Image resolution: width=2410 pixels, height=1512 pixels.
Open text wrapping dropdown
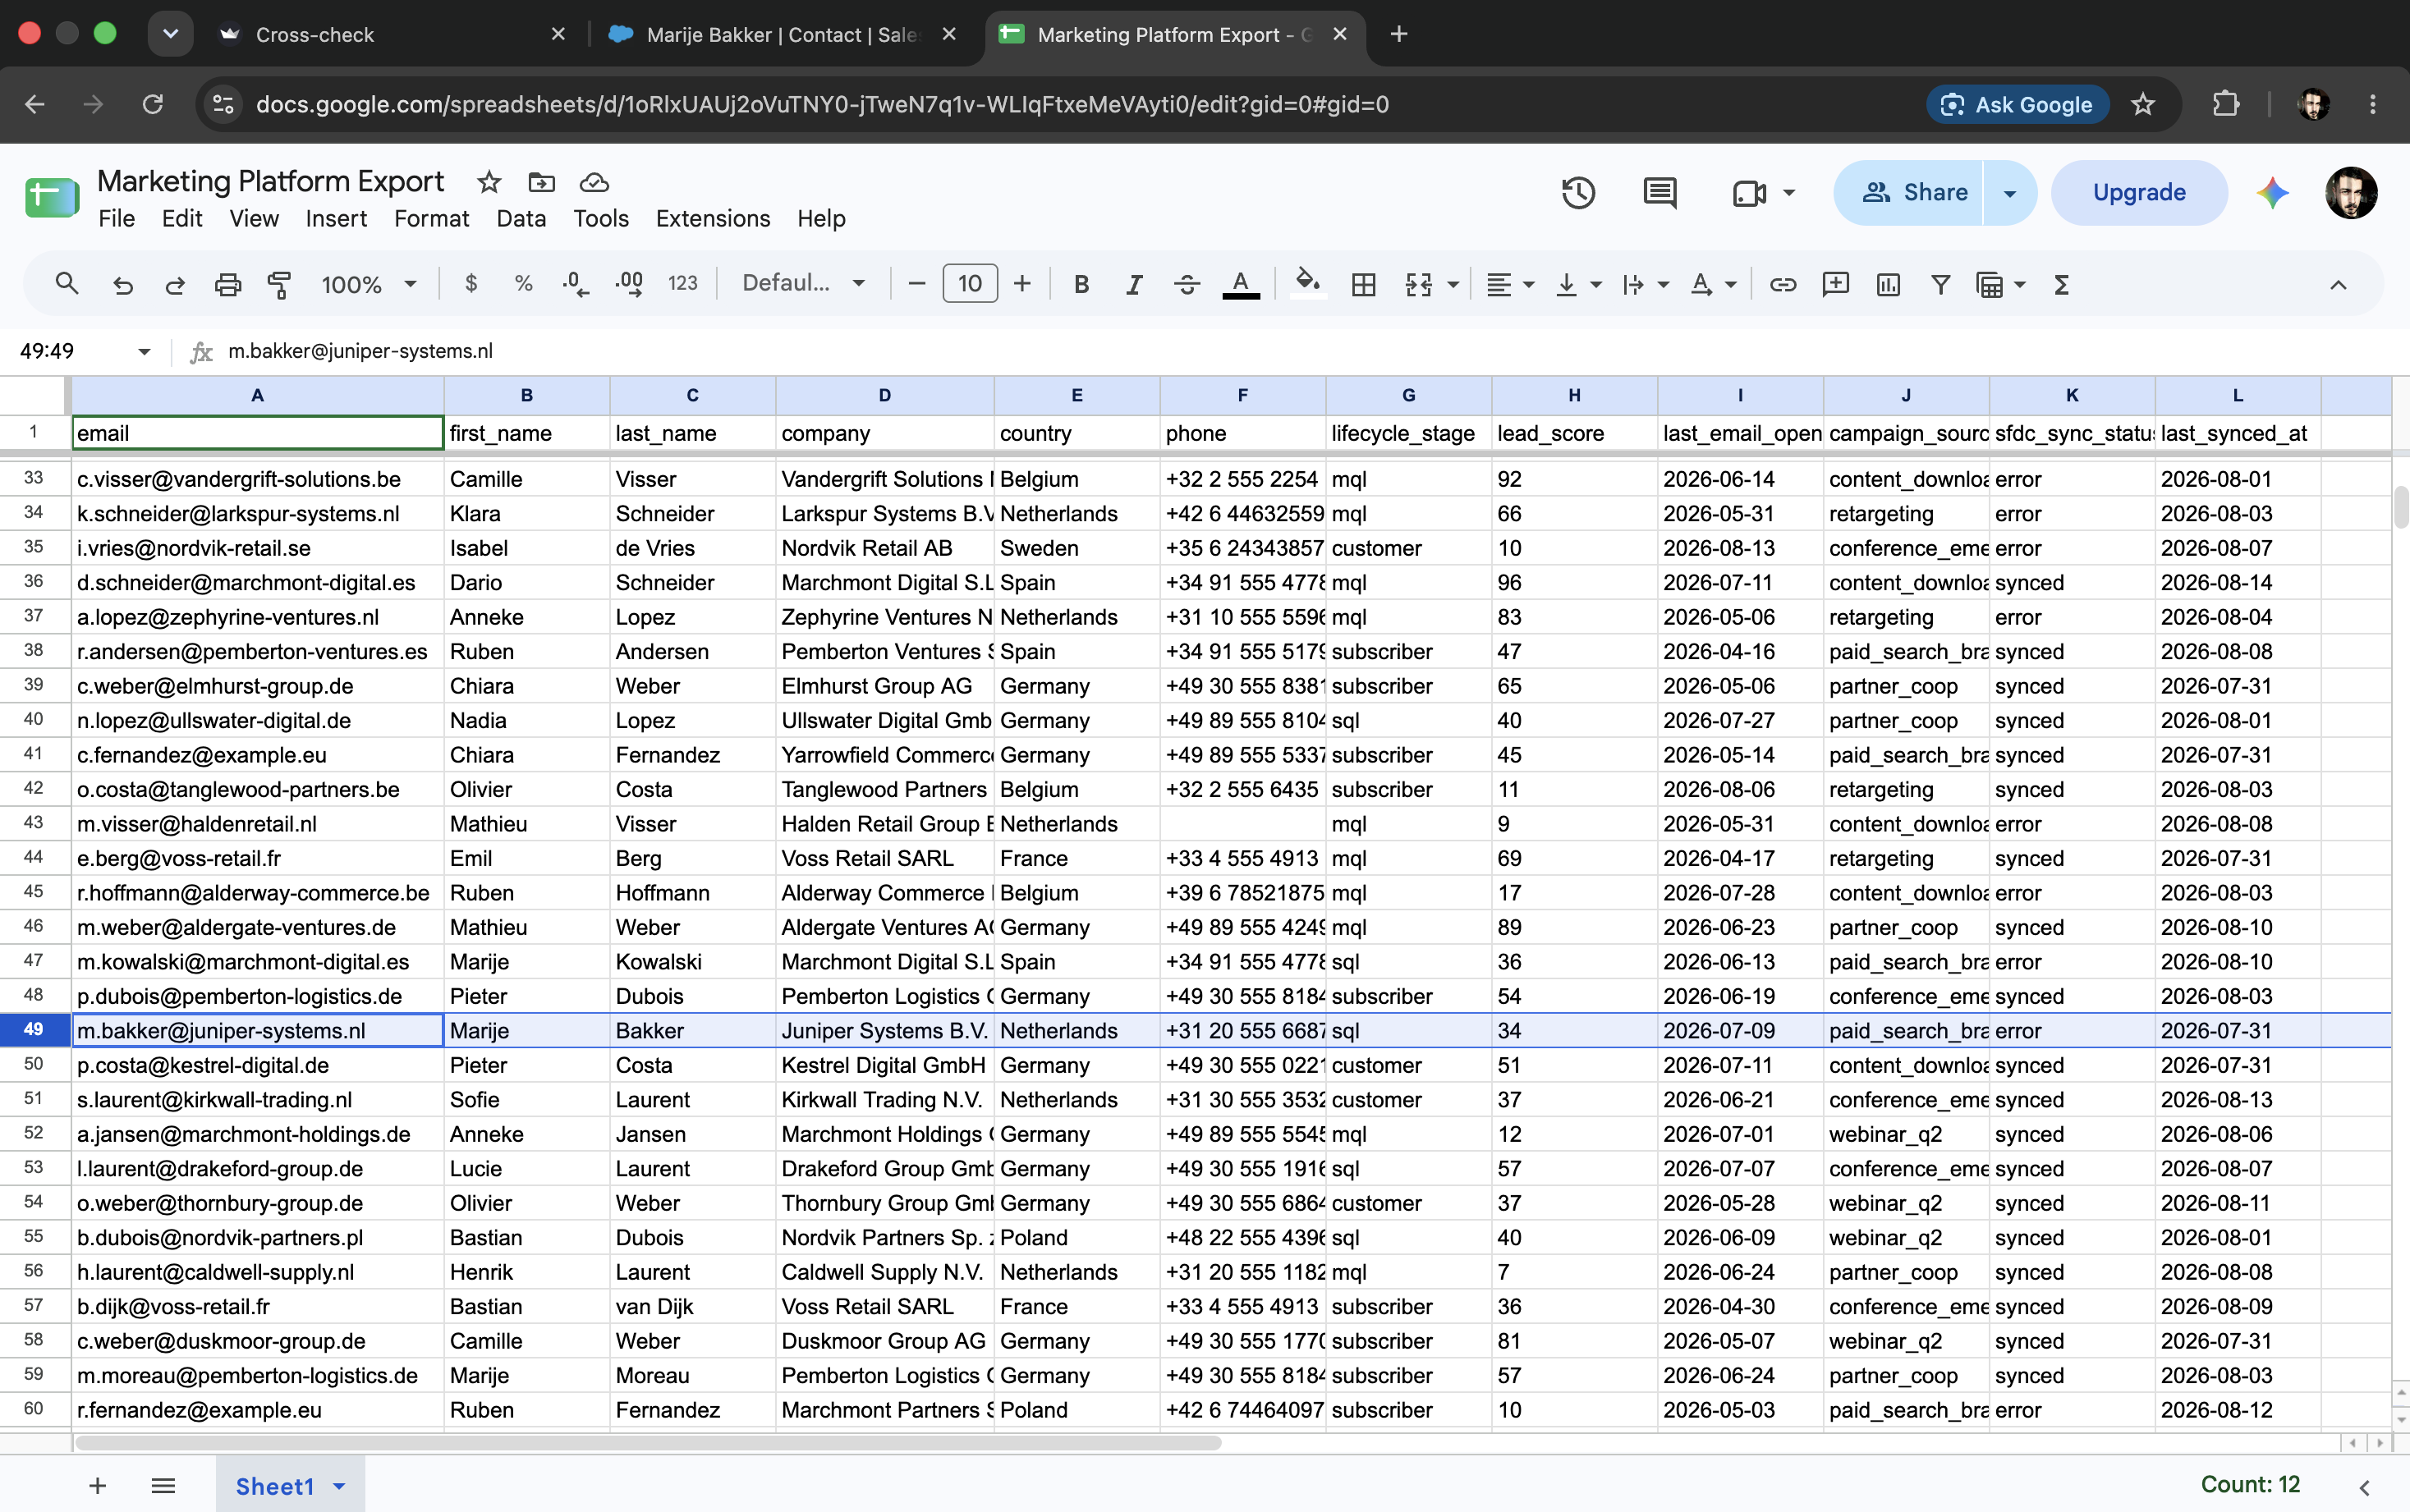(x=1646, y=284)
